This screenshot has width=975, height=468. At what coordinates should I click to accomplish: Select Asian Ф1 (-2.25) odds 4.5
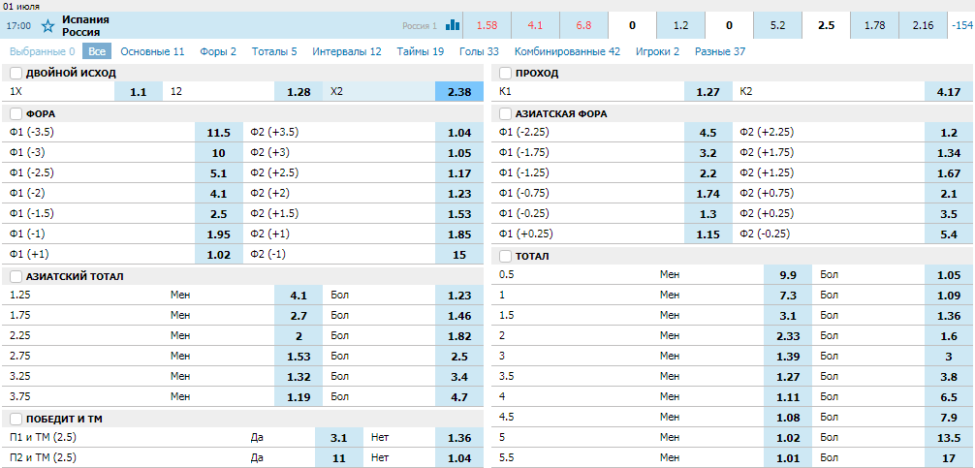pos(708,133)
